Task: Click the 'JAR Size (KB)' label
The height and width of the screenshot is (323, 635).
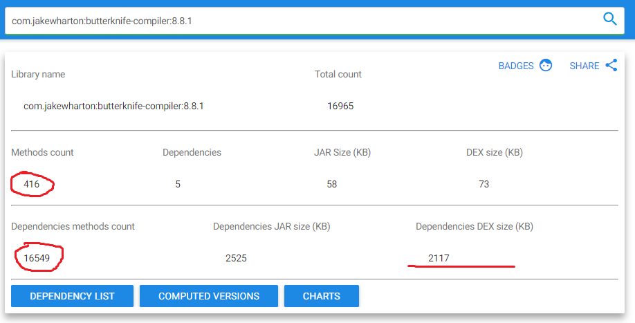Action: pos(342,153)
